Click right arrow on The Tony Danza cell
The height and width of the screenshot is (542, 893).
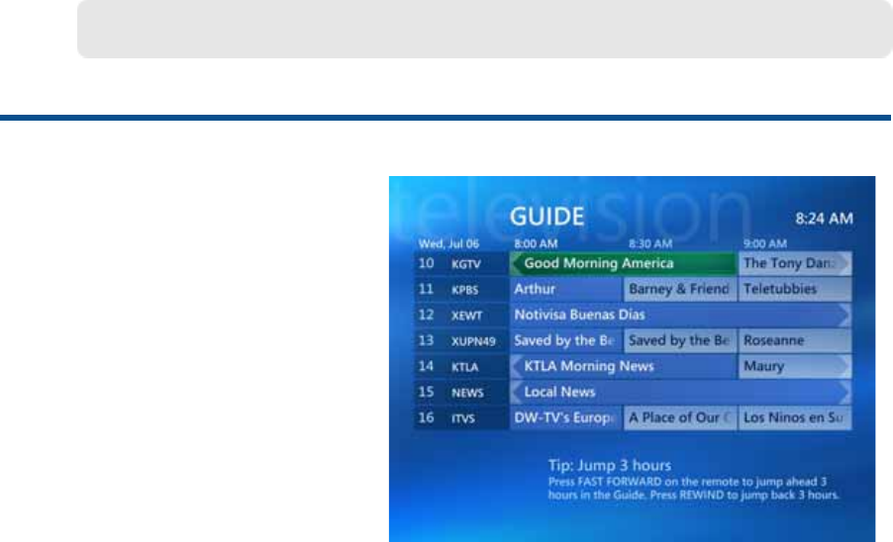tap(844, 263)
